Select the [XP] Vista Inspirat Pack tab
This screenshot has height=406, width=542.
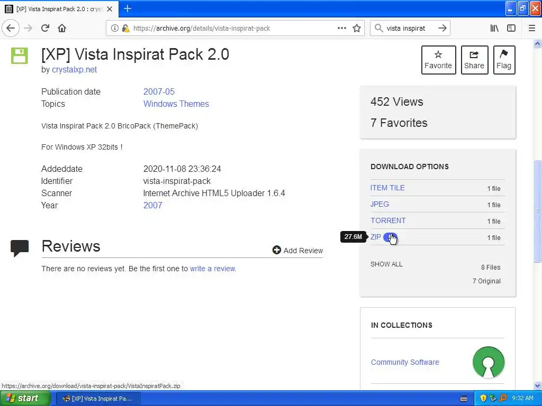coord(59,9)
